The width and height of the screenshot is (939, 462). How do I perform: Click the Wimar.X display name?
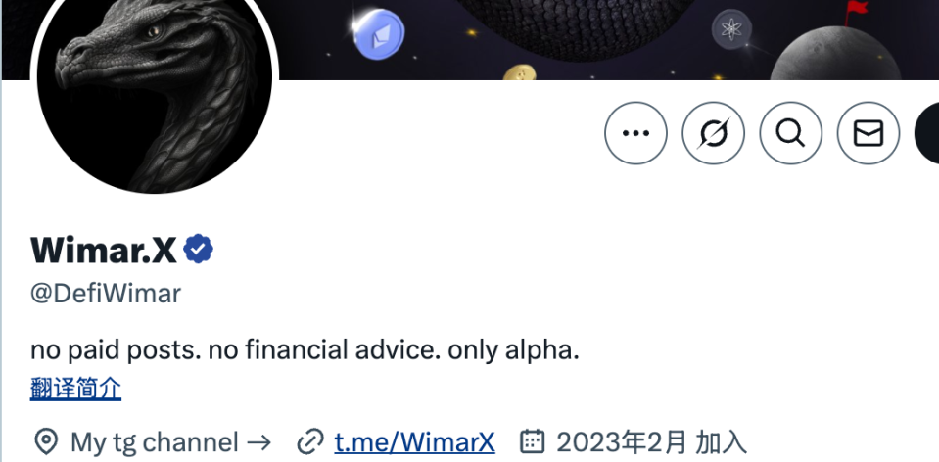(x=104, y=250)
